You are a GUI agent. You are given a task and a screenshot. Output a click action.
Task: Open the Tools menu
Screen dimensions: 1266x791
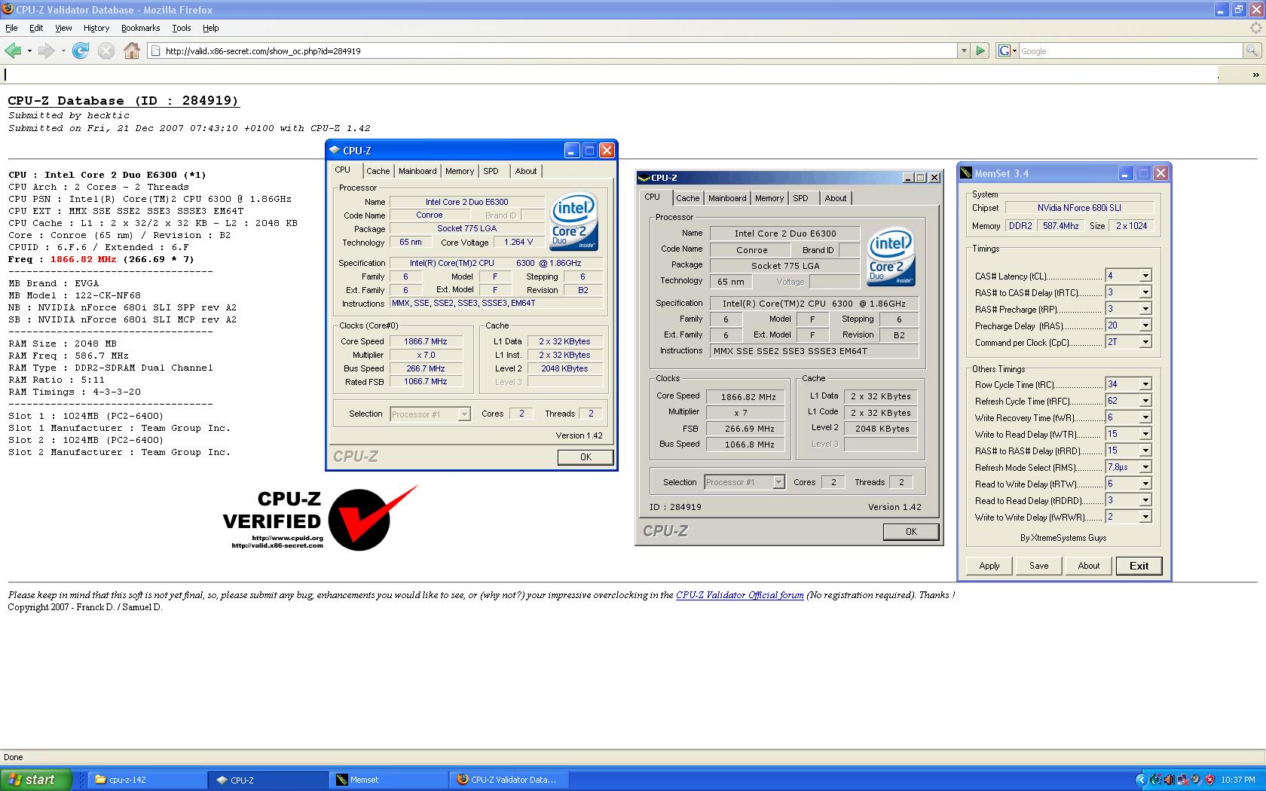coord(182,28)
